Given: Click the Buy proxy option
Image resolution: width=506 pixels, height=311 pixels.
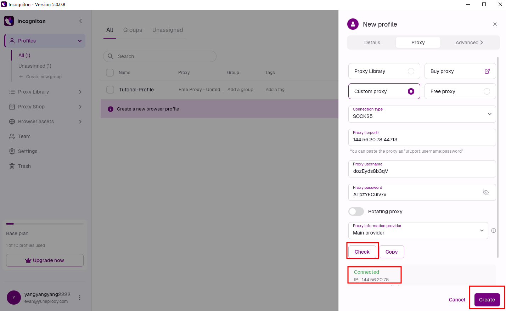Looking at the screenshot, I should coord(460,71).
